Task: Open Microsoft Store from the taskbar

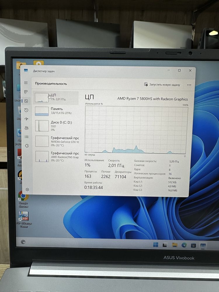Action: tap(194, 246)
